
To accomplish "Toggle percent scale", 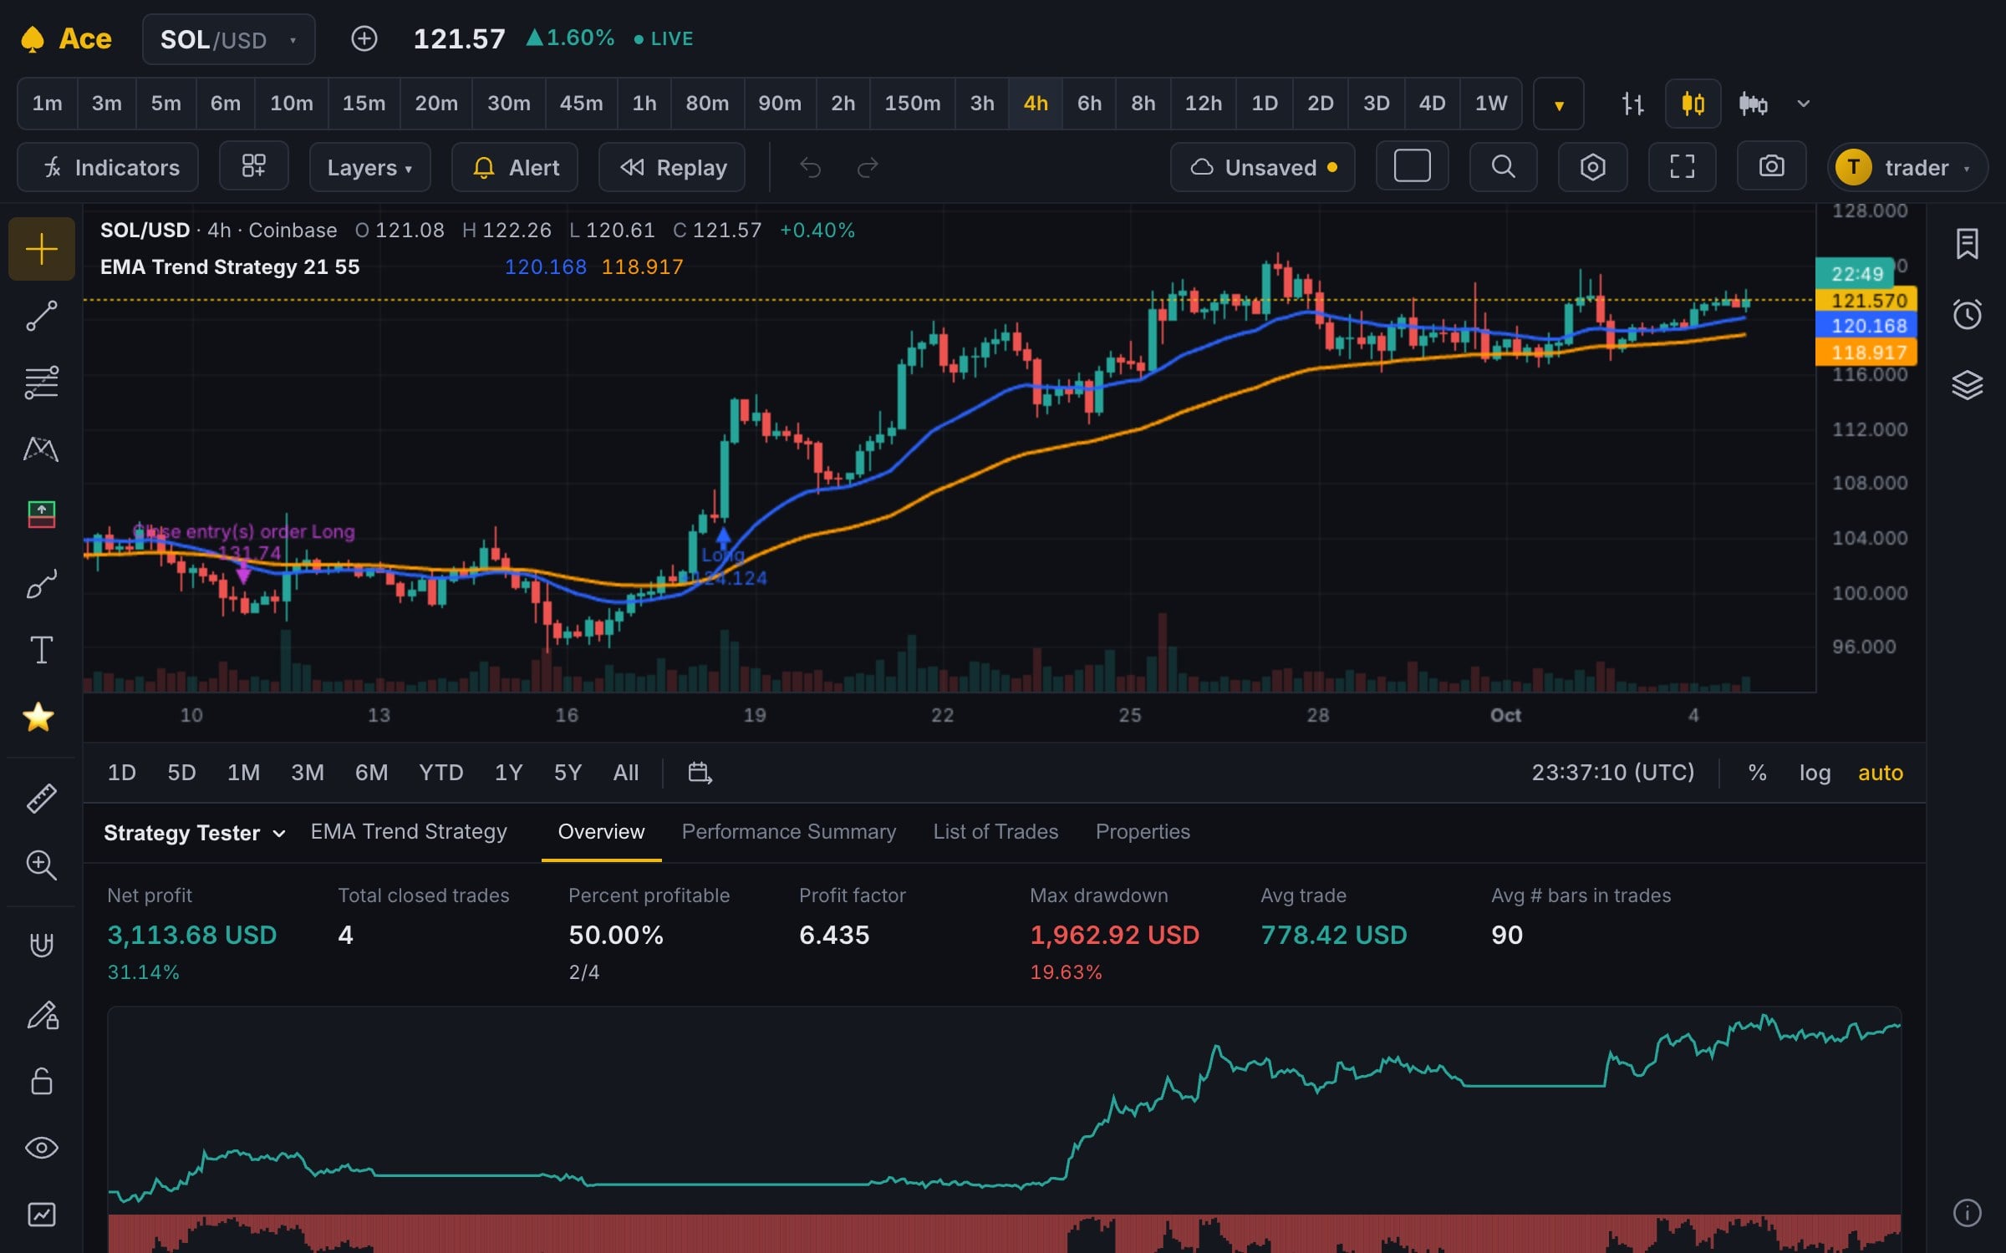I will 1757,773.
